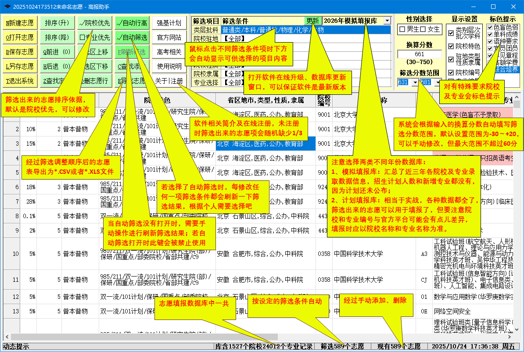This screenshot has height=352, width=524.
Task: Sort descending with 排序(降)
Action: tap(57, 37)
